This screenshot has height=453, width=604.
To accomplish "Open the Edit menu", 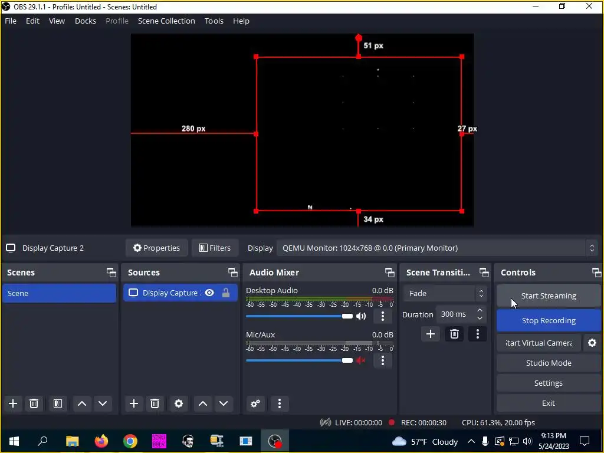I will (32, 21).
